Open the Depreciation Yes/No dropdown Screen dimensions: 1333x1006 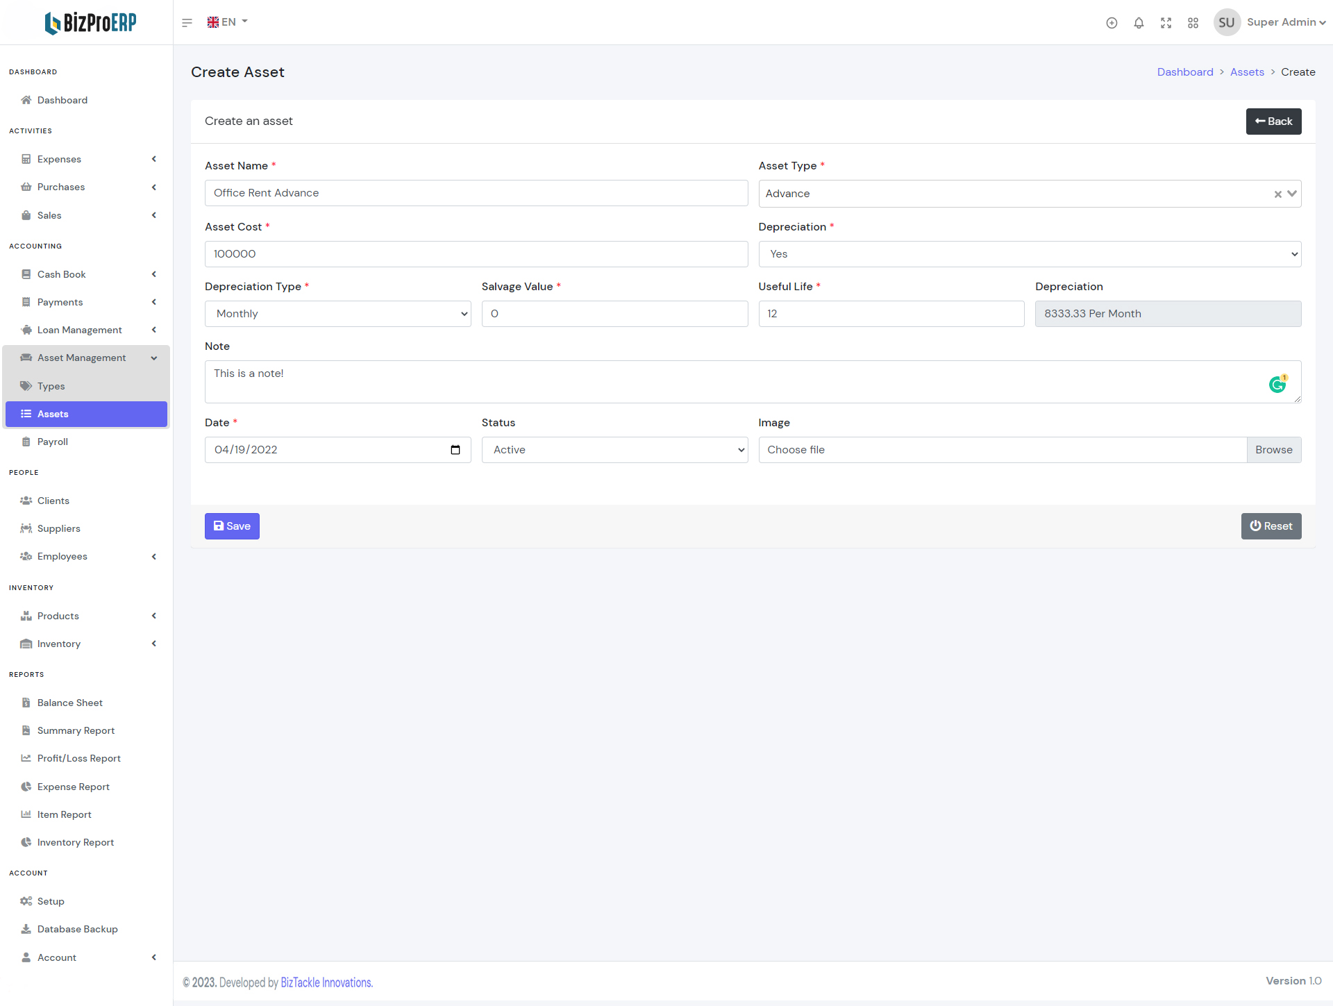point(1029,254)
